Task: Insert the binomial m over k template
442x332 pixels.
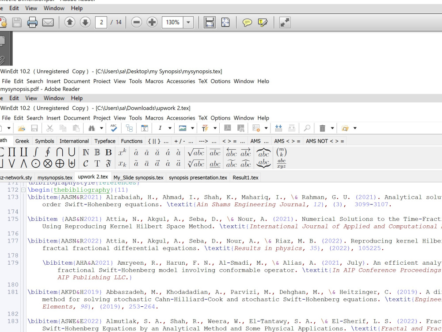Action: click(x=281, y=152)
